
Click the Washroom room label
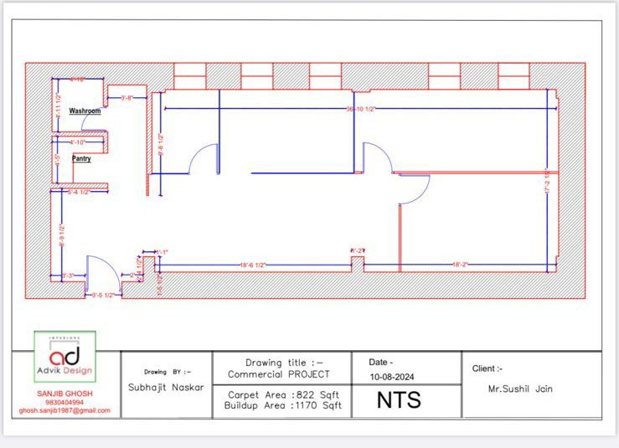pos(85,111)
